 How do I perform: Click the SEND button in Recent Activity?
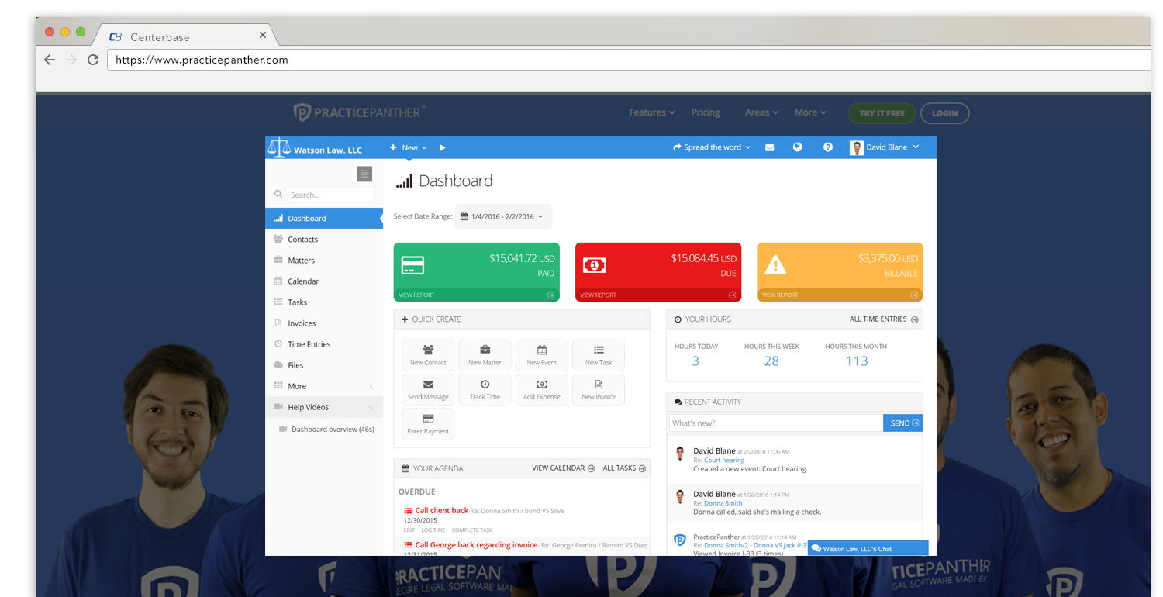pyautogui.click(x=903, y=423)
